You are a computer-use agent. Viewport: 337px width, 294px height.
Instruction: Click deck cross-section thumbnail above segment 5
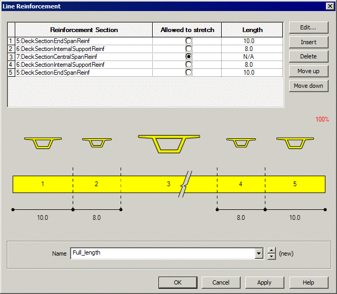[295, 143]
